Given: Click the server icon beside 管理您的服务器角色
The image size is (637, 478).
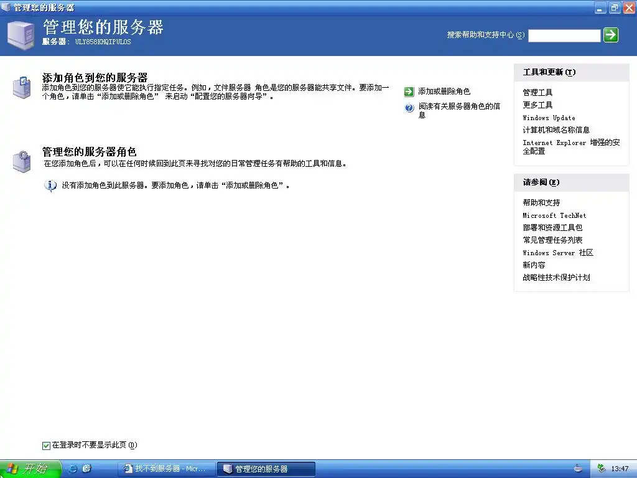Looking at the screenshot, I should (x=22, y=161).
